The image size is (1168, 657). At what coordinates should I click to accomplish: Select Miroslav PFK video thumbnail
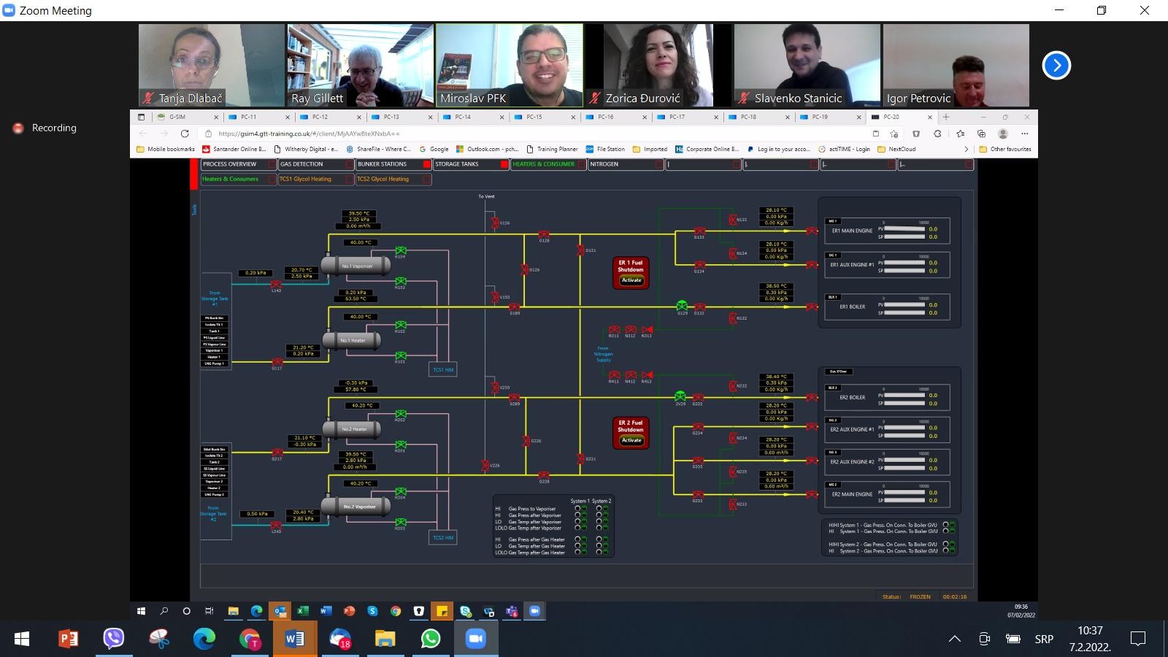[510, 66]
